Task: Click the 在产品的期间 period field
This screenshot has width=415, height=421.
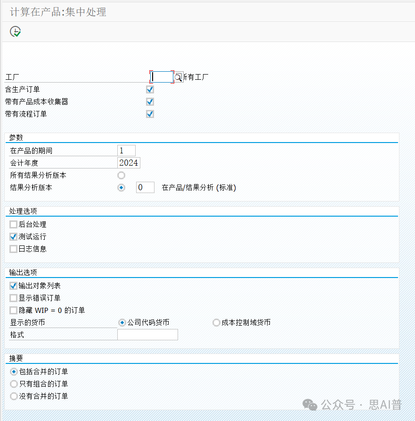Action: coord(126,151)
